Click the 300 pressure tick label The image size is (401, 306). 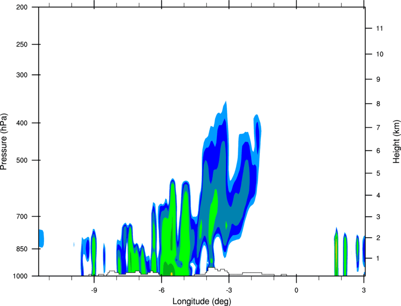pyautogui.click(x=22, y=75)
